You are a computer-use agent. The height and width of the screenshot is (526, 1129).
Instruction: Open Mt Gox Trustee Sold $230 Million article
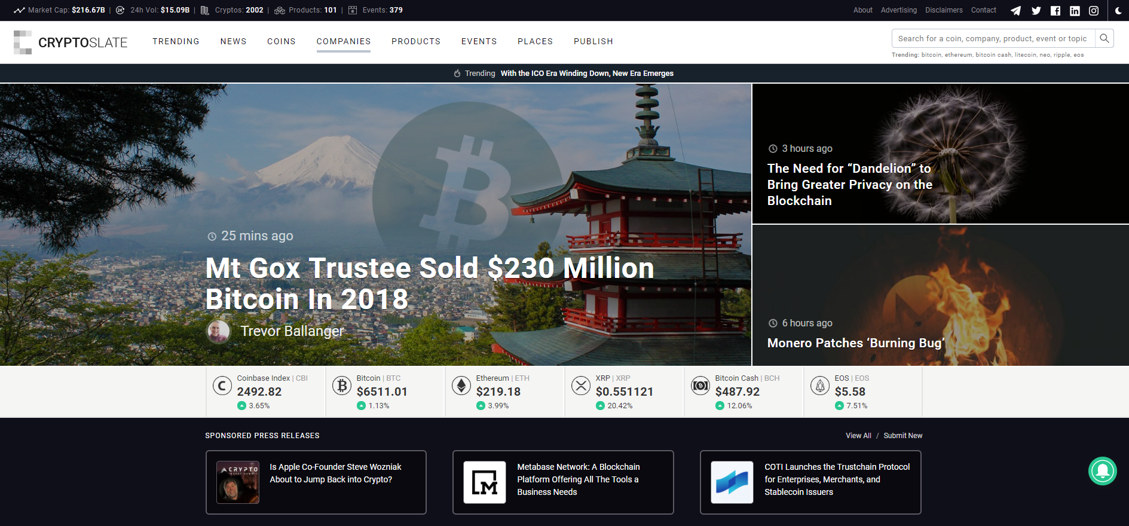point(429,283)
